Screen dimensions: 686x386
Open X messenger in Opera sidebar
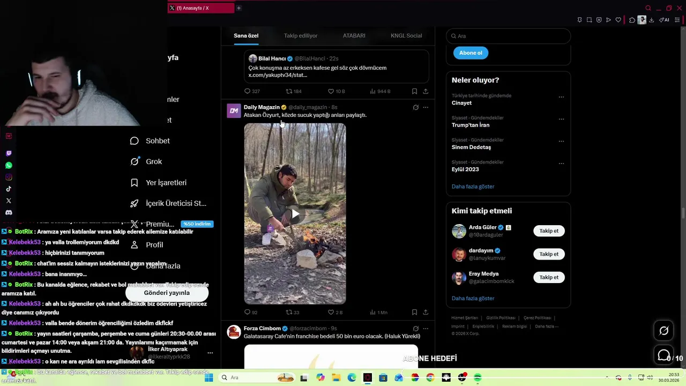pos(9,201)
